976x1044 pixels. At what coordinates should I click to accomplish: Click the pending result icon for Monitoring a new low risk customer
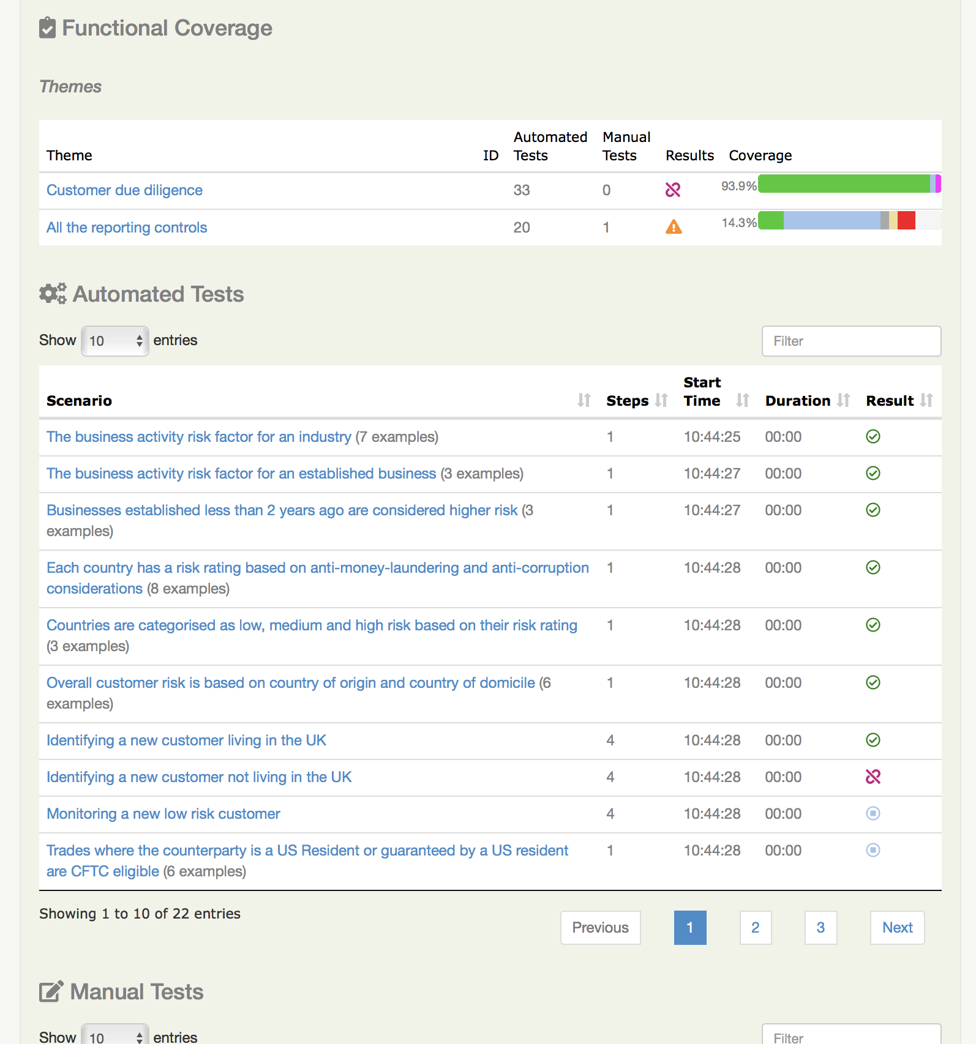point(873,814)
